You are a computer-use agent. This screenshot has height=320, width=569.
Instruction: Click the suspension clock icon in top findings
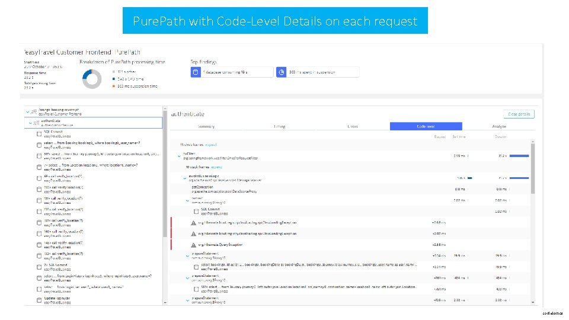point(281,72)
